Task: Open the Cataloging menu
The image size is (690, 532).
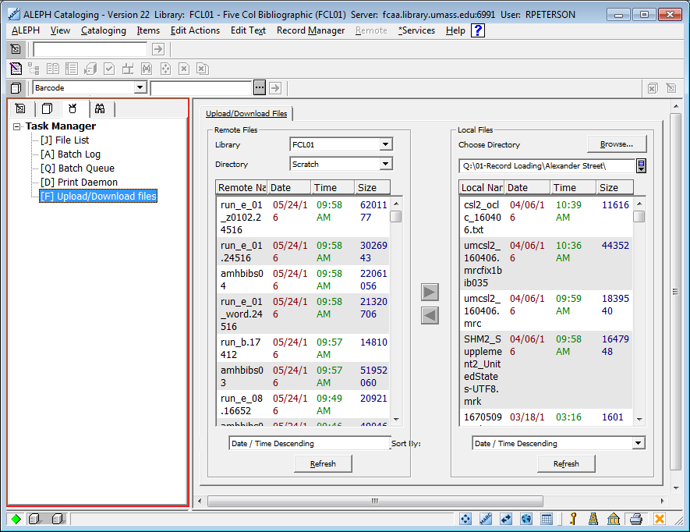Action: pos(103,30)
